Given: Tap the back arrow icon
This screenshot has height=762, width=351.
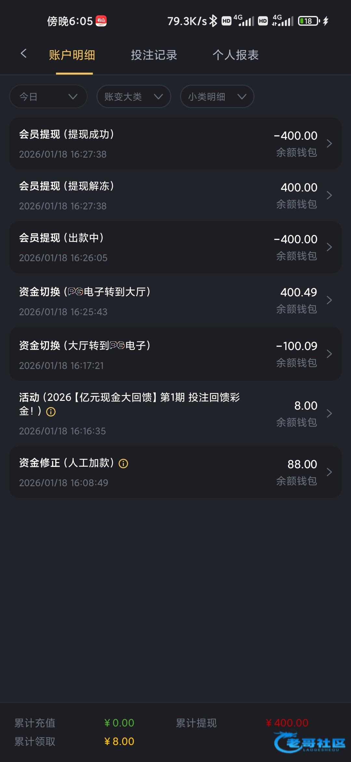Looking at the screenshot, I should pyautogui.click(x=23, y=54).
